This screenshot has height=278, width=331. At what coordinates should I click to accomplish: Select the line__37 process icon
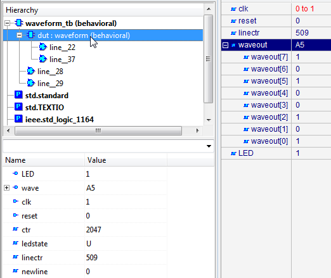(x=43, y=59)
